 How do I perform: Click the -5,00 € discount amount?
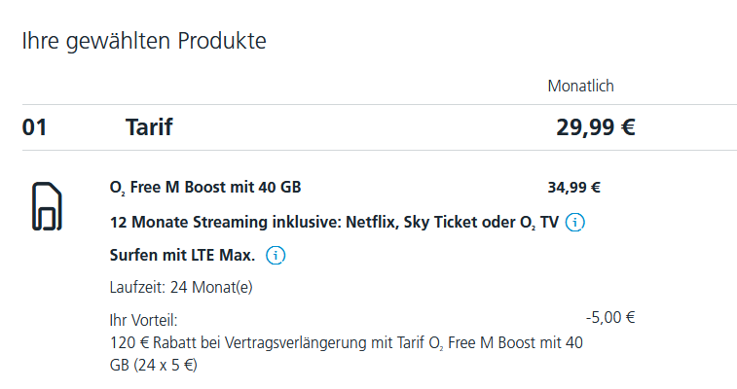610,318
